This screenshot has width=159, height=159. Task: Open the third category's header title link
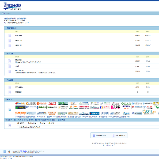click(x=10, y=80)
